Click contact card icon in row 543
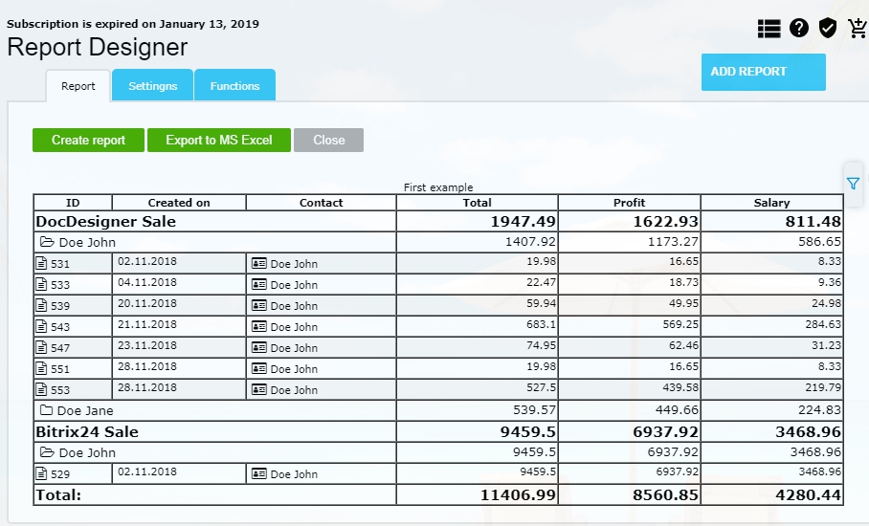The height and width of the screenshot is (526, 869). pos(258,326)
